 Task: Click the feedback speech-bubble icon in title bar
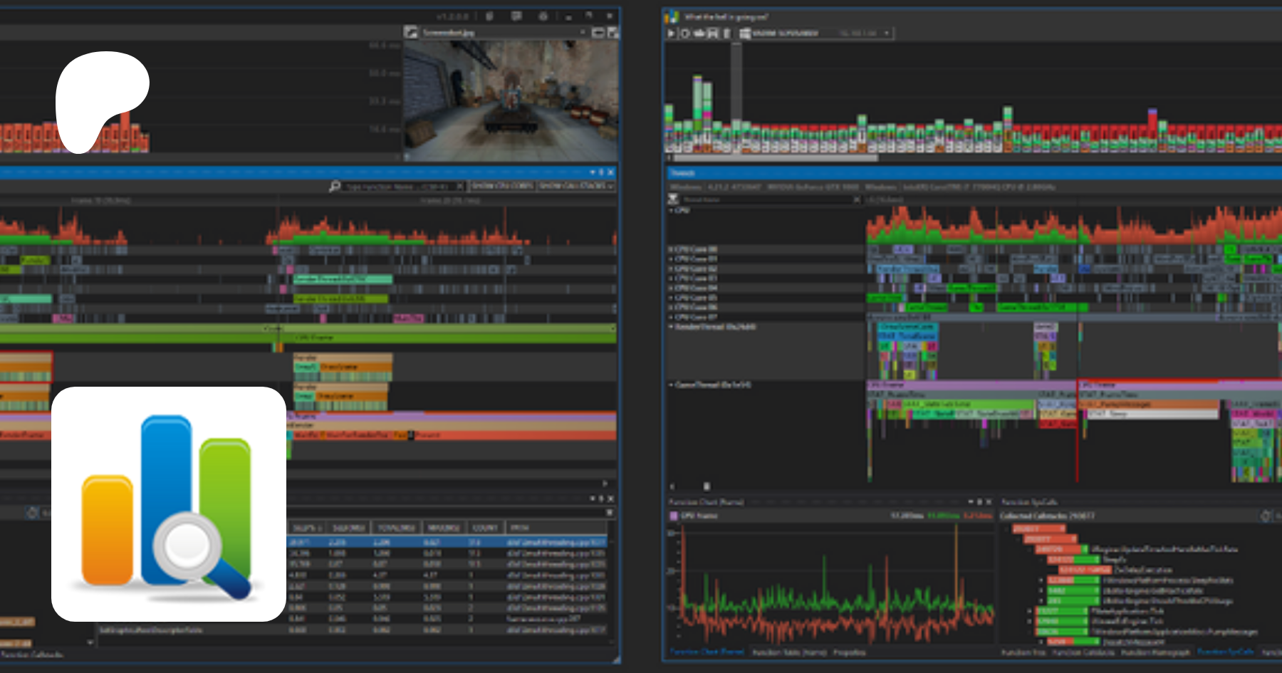click(x=516, y=16)
